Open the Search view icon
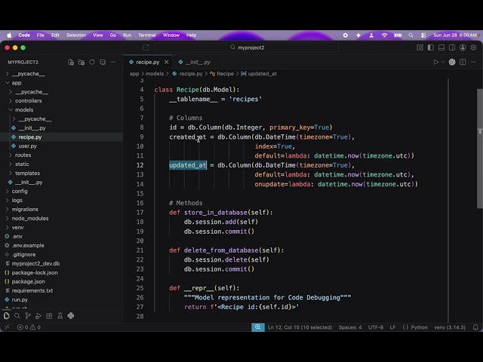Image resolution: width=483 pixels, height=362 pixels. [x=17, y=316]
